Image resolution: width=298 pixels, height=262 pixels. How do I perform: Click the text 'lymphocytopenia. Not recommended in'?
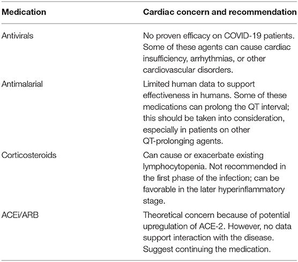click(214, 167)
